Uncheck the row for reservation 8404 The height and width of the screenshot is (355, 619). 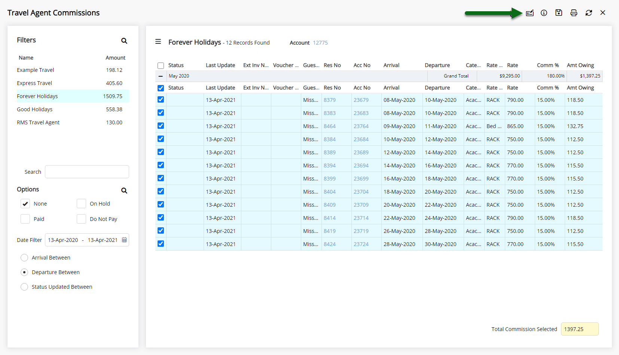pyautogui.click(x=161, y=191)
